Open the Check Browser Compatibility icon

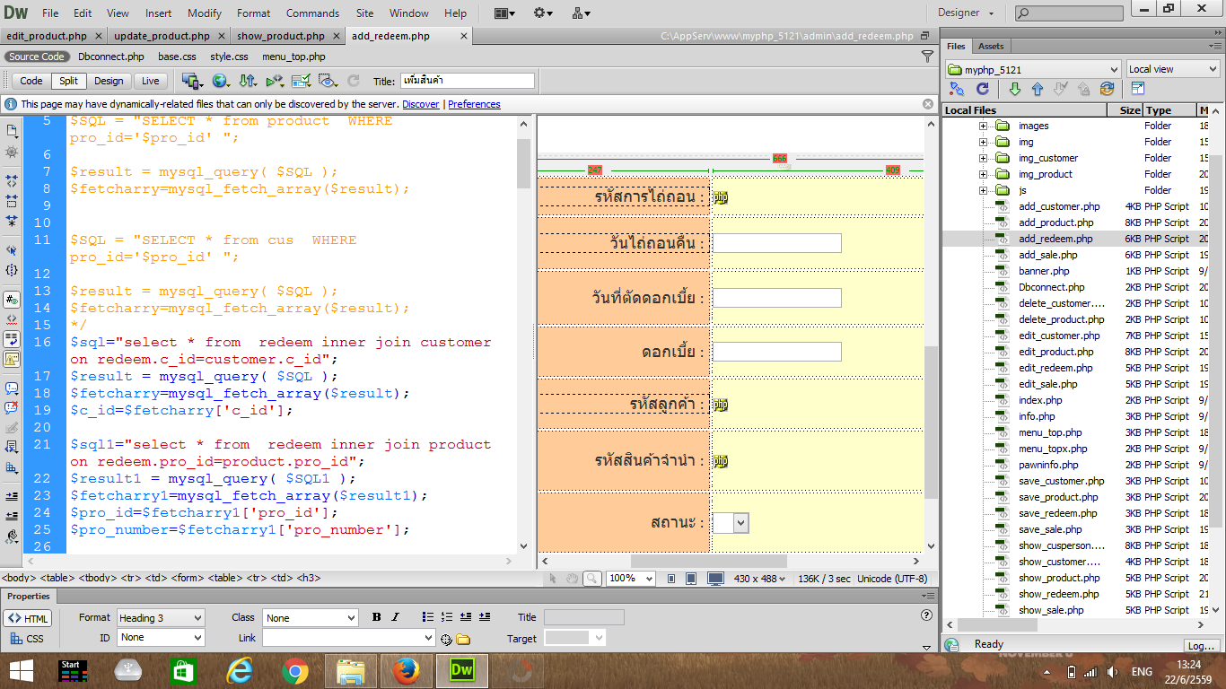coord(301,81)
